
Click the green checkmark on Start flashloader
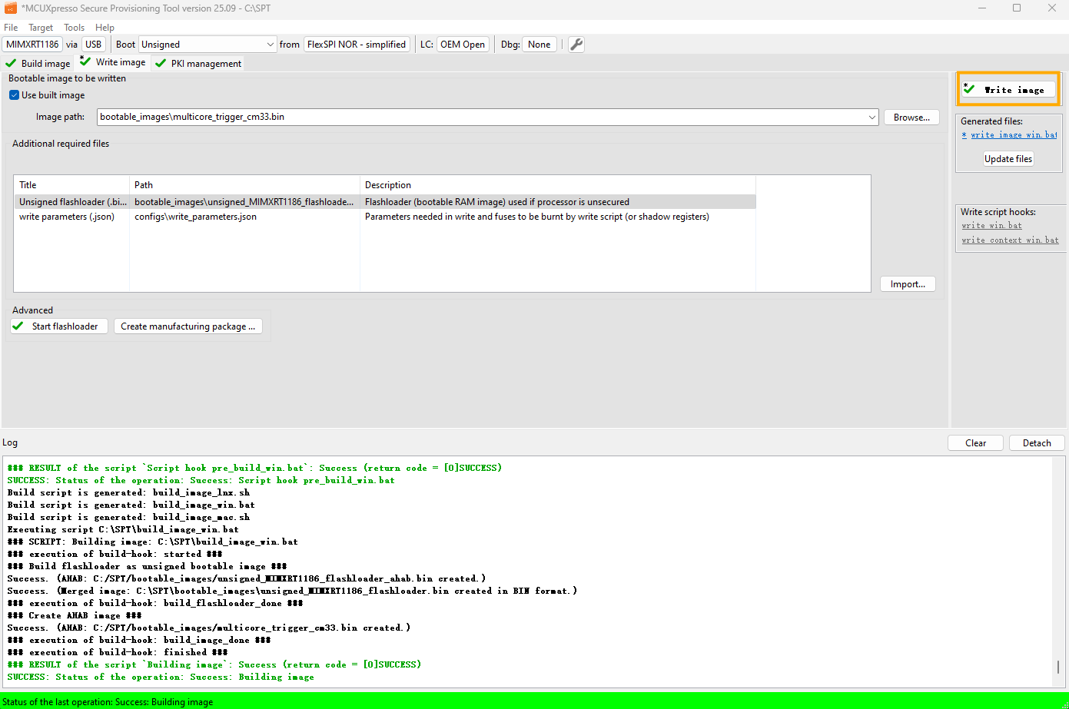[x=18, y=326]
